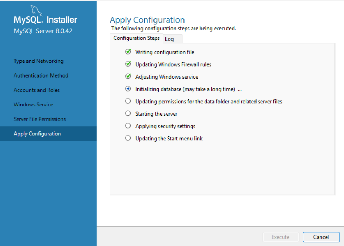Click pending circle beside Applying security settings

coord(128,125)
